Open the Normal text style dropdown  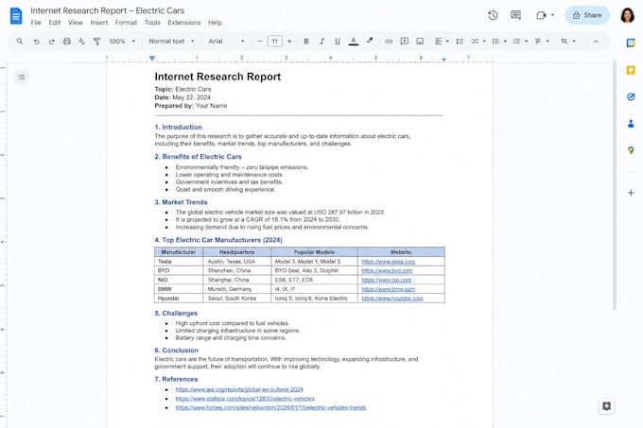(x=171, y=42)
